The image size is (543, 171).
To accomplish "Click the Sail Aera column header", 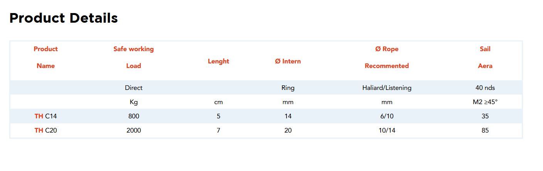I will (485, 57).
